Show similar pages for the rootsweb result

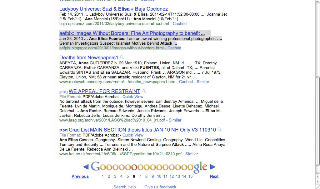(x=203, y=82)
